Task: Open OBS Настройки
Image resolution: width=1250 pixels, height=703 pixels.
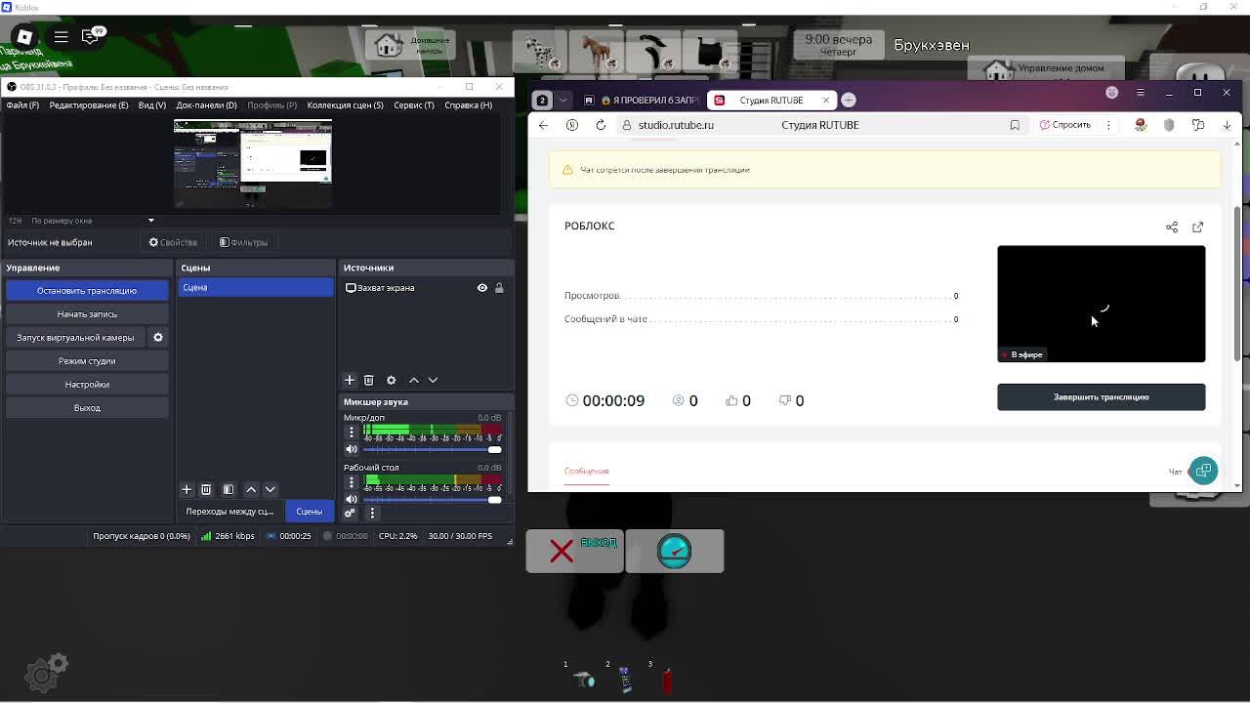Action: [87, 385]
